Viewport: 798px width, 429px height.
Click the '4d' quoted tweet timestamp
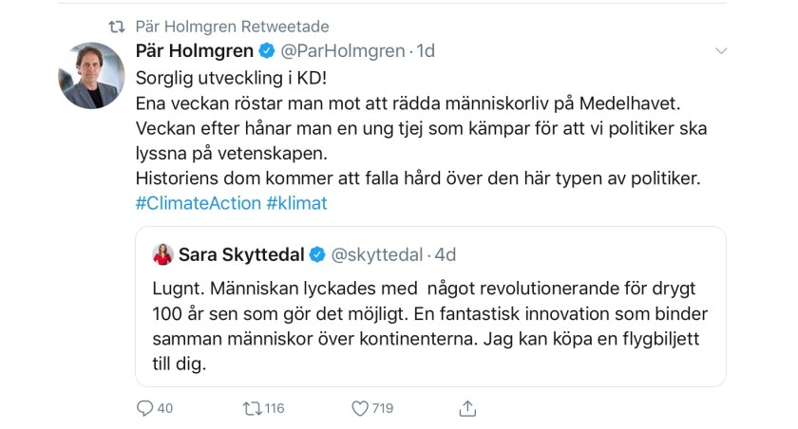[444, 254]
